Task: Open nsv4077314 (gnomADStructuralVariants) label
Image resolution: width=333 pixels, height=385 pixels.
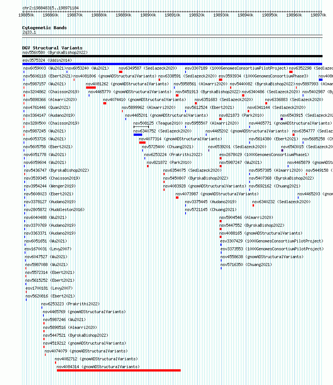Action: point(180,139)
